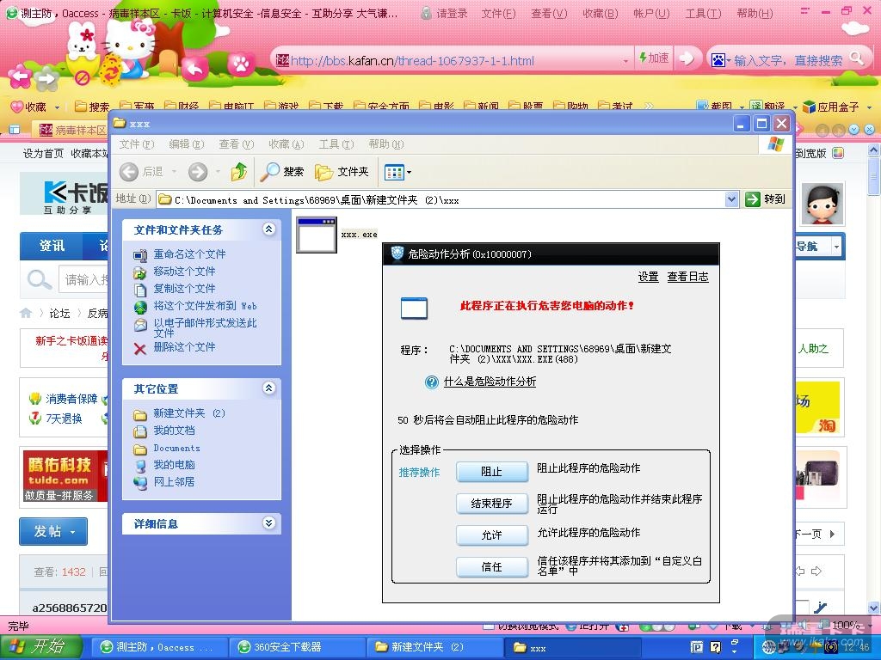Image resolution: width=881 pixels, height=660 pixels.
Task: Open My Documents (我的文档) link
Action: click(174, 431)
